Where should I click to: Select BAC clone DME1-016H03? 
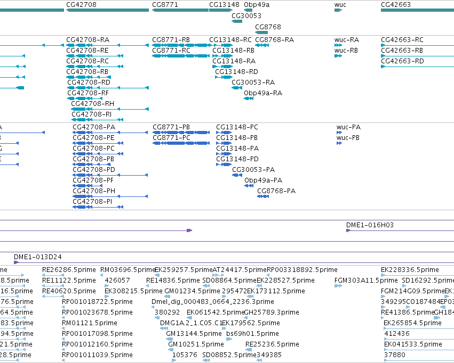click(400, 230)
